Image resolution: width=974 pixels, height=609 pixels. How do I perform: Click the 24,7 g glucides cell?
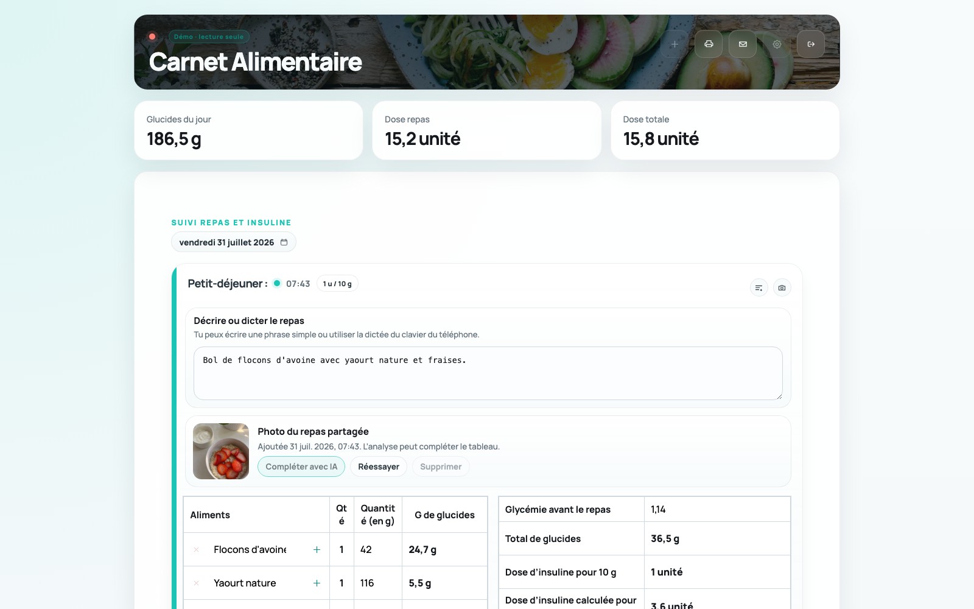click(444, 550)
